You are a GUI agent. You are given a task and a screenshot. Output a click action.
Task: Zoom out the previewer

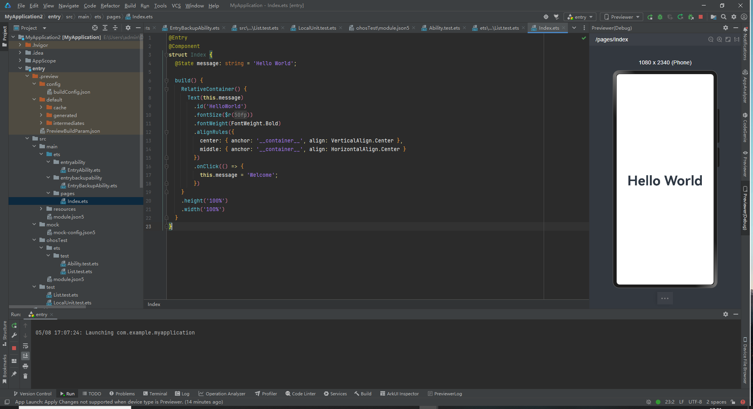pyautogui.click(x=711, y=39)
